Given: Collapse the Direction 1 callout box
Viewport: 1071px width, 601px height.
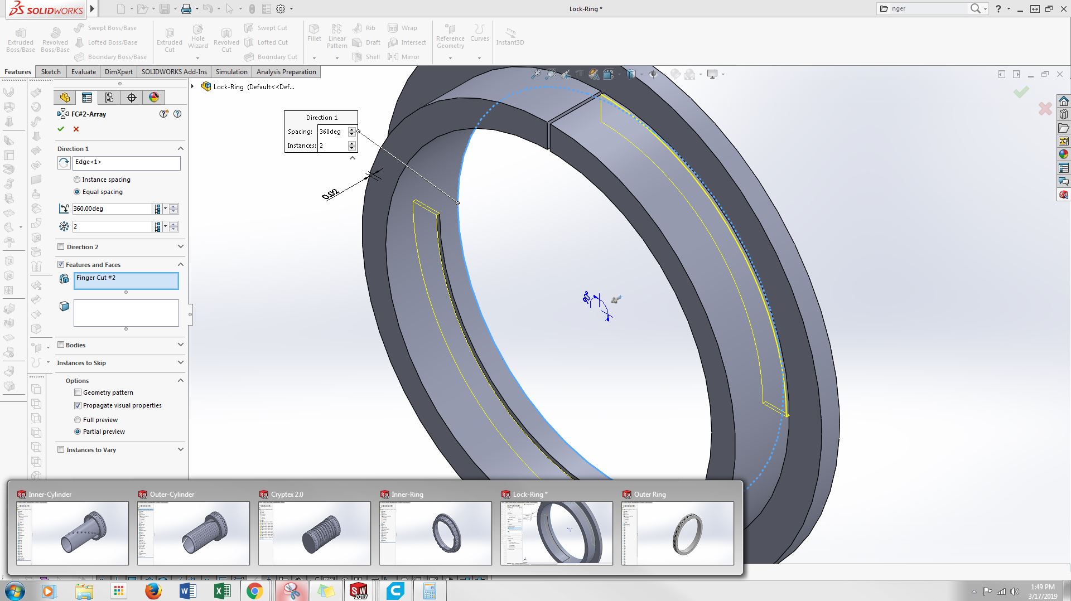Looking at the screenshot, I should (x=353, y=158).
